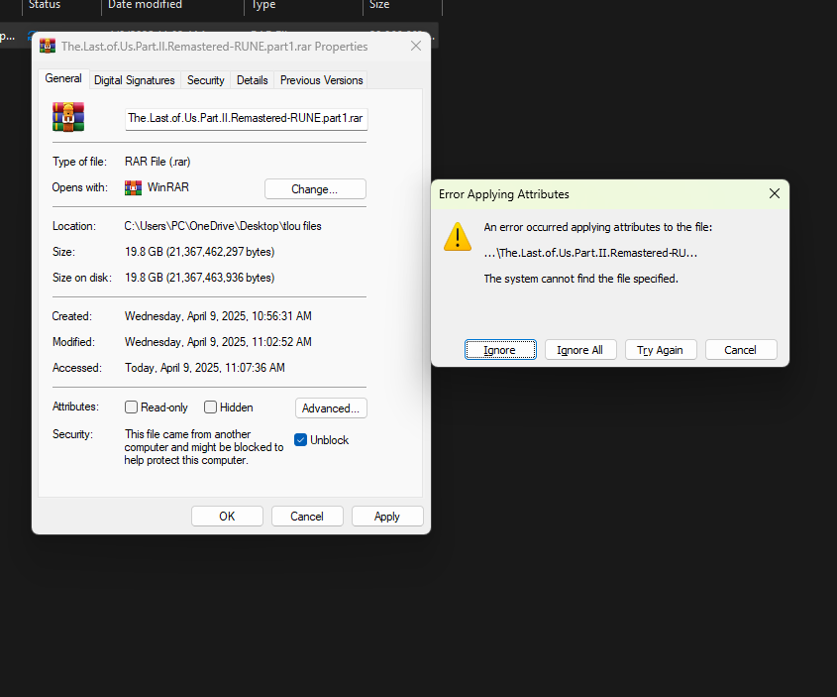Enable the Read-only attribute checkbox
The image size is (837, 697).
coord(131,407)
